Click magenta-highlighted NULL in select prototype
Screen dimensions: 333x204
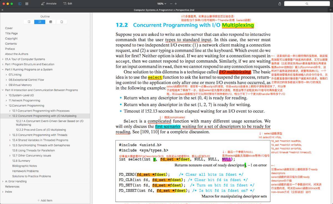(x=226, y=159)
